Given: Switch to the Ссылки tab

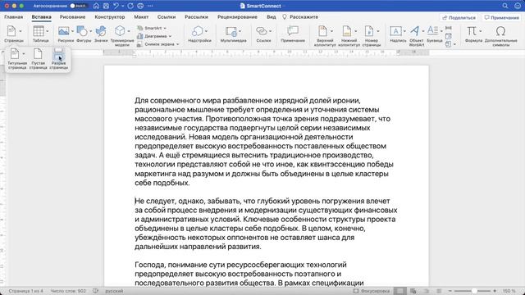Looking at the screenshot, I should pyautogui.click(x=167, y=16).
